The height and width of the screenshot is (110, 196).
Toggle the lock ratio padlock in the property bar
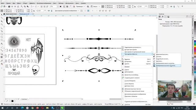pos(34,11)
